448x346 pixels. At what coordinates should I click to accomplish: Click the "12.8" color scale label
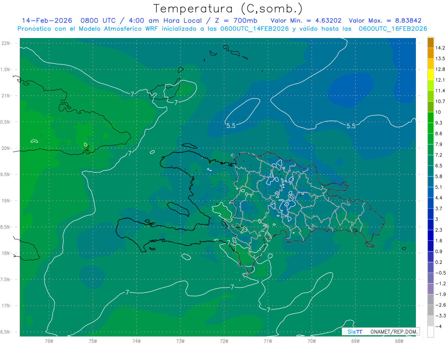pyautogui.click(x=441, y=69)
